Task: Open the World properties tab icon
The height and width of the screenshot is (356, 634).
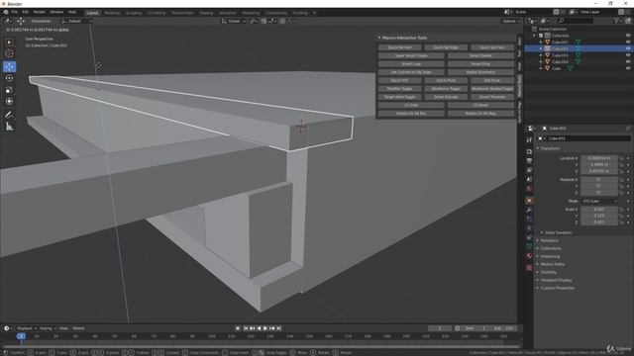Action: pyautogui.click(x=529, y=189)
